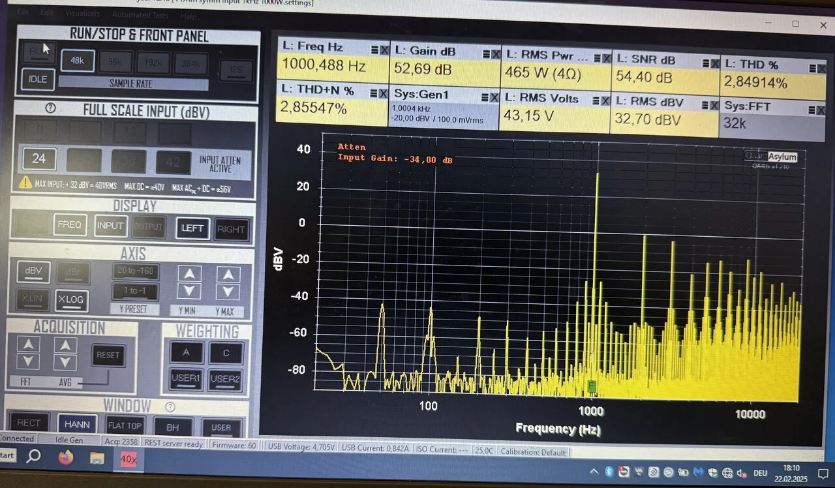This screenshot has width=835, height=488.
Task: Switch display to the RIGHT channel
Action: (x=231, y=229)
